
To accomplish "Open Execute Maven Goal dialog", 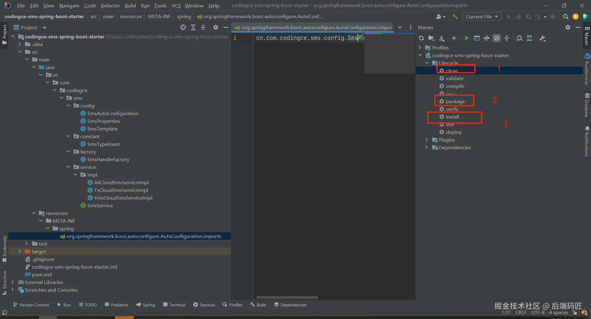I will click(x=476, y=38).
